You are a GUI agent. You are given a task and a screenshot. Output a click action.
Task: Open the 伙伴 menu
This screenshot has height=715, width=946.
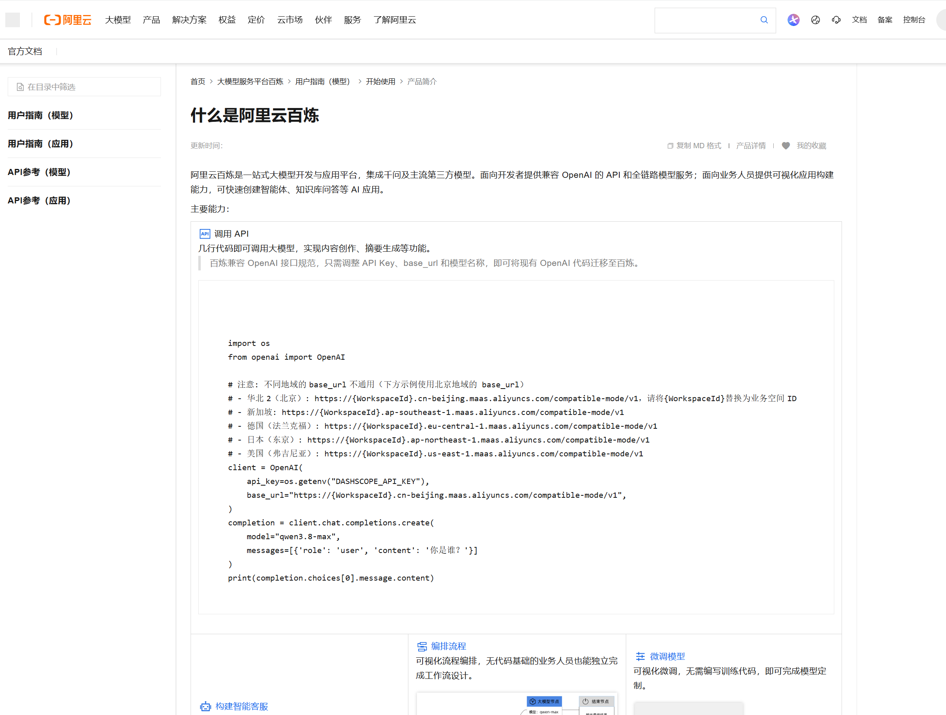click(323, 19)
